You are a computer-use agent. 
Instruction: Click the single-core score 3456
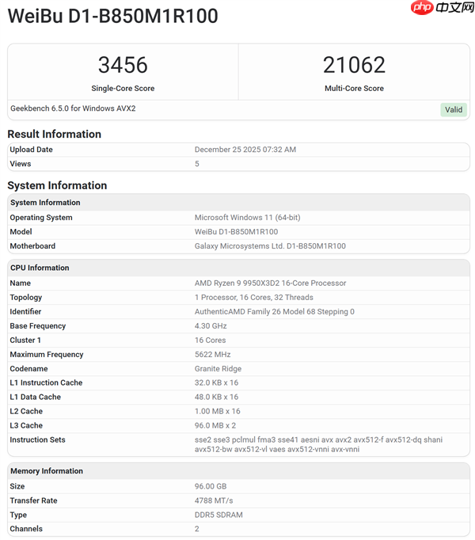[123, 65]
